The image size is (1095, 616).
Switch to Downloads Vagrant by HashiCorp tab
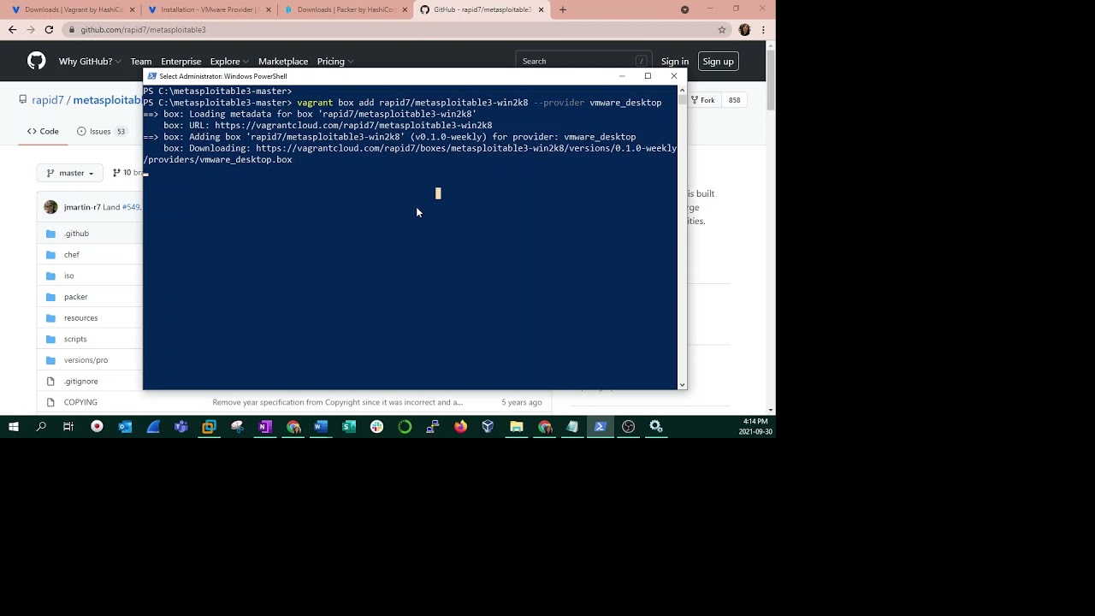click(x=73, y=9)
